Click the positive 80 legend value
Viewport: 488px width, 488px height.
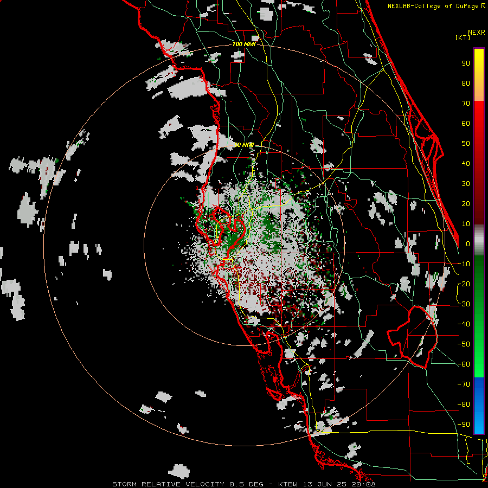tap(466, 83)
